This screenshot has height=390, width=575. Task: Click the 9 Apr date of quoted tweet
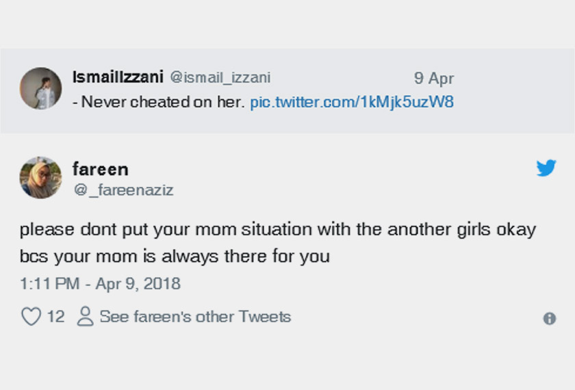click(x=433, y=79)
